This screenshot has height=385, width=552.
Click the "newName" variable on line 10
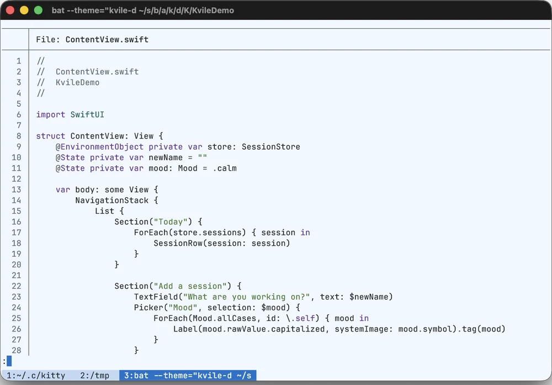166,157
